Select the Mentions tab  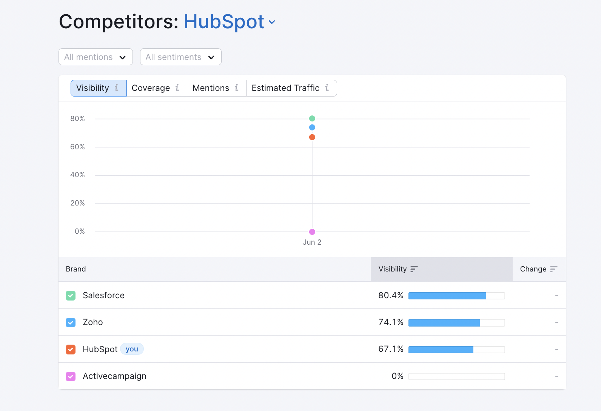(211, 88)
